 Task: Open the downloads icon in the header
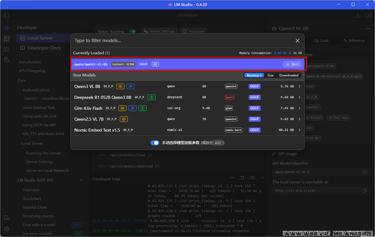(x=358, y=15)
